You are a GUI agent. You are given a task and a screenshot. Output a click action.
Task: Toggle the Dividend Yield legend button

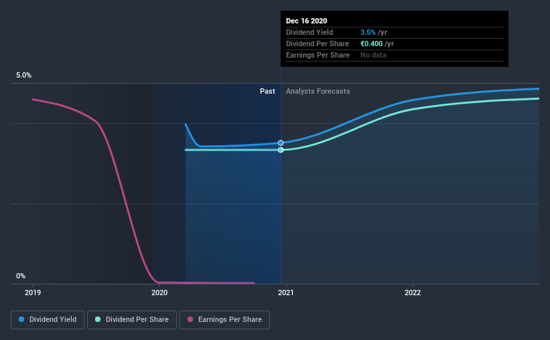(x=48, y=320)
